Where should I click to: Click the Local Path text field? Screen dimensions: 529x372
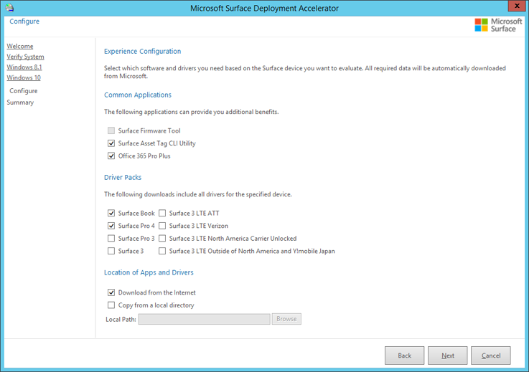[204, 319]
